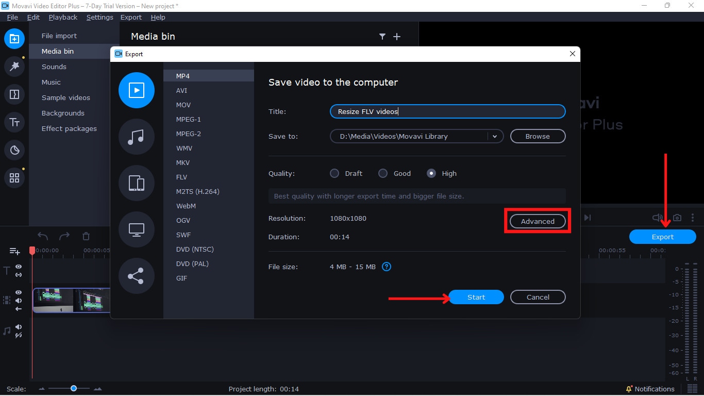Open the Notifications bell

[x=629, y=389]
